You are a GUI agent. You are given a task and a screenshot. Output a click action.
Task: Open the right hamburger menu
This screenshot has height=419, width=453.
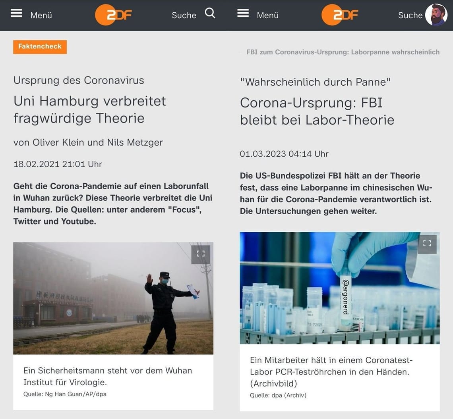(x=242, y=13)
